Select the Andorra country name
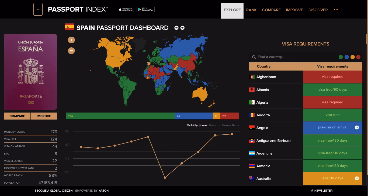368x196 pixels. (263, 115)
